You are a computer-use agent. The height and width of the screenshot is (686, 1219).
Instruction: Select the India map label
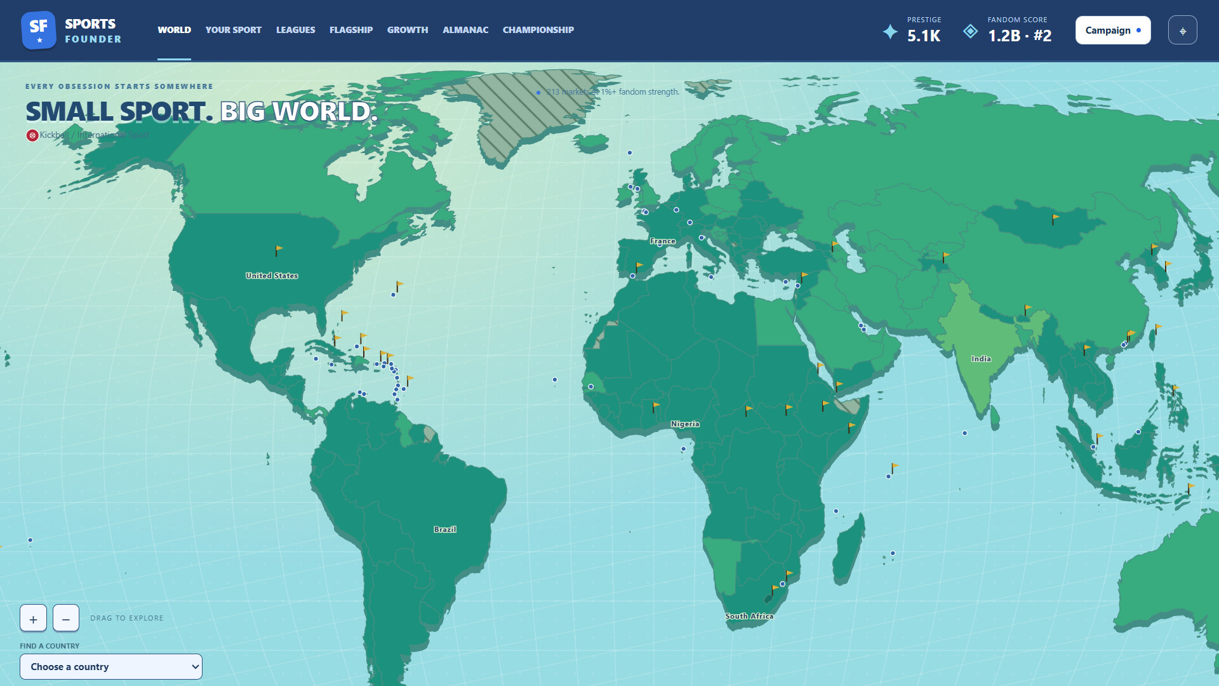pyautogui.click(x=980, y=359)
